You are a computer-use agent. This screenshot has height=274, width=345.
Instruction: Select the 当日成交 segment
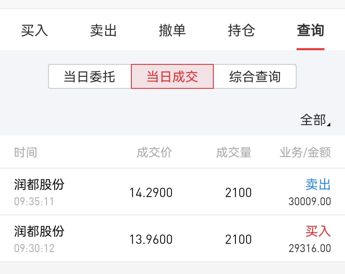pyautogui.click(x=172, y=77)
